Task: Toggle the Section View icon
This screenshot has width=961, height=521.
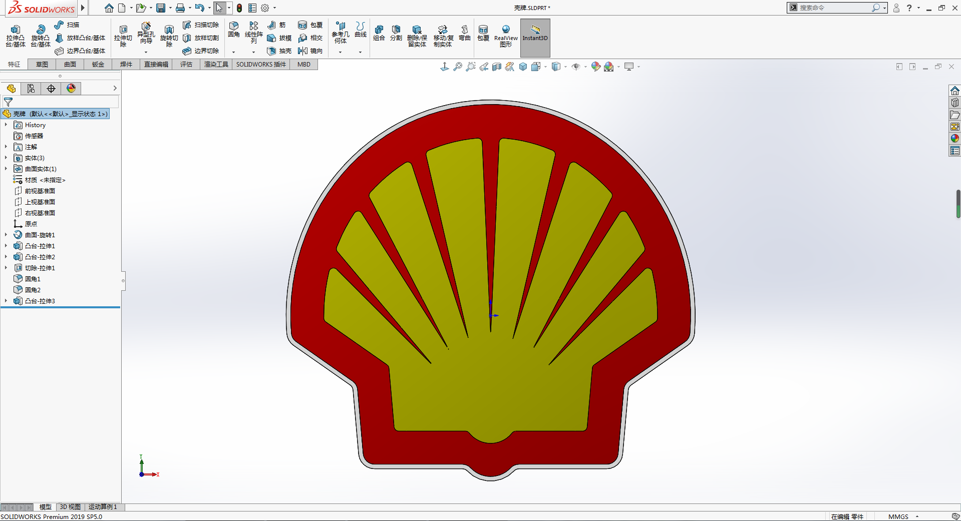Action: click(x=497, y=67)
